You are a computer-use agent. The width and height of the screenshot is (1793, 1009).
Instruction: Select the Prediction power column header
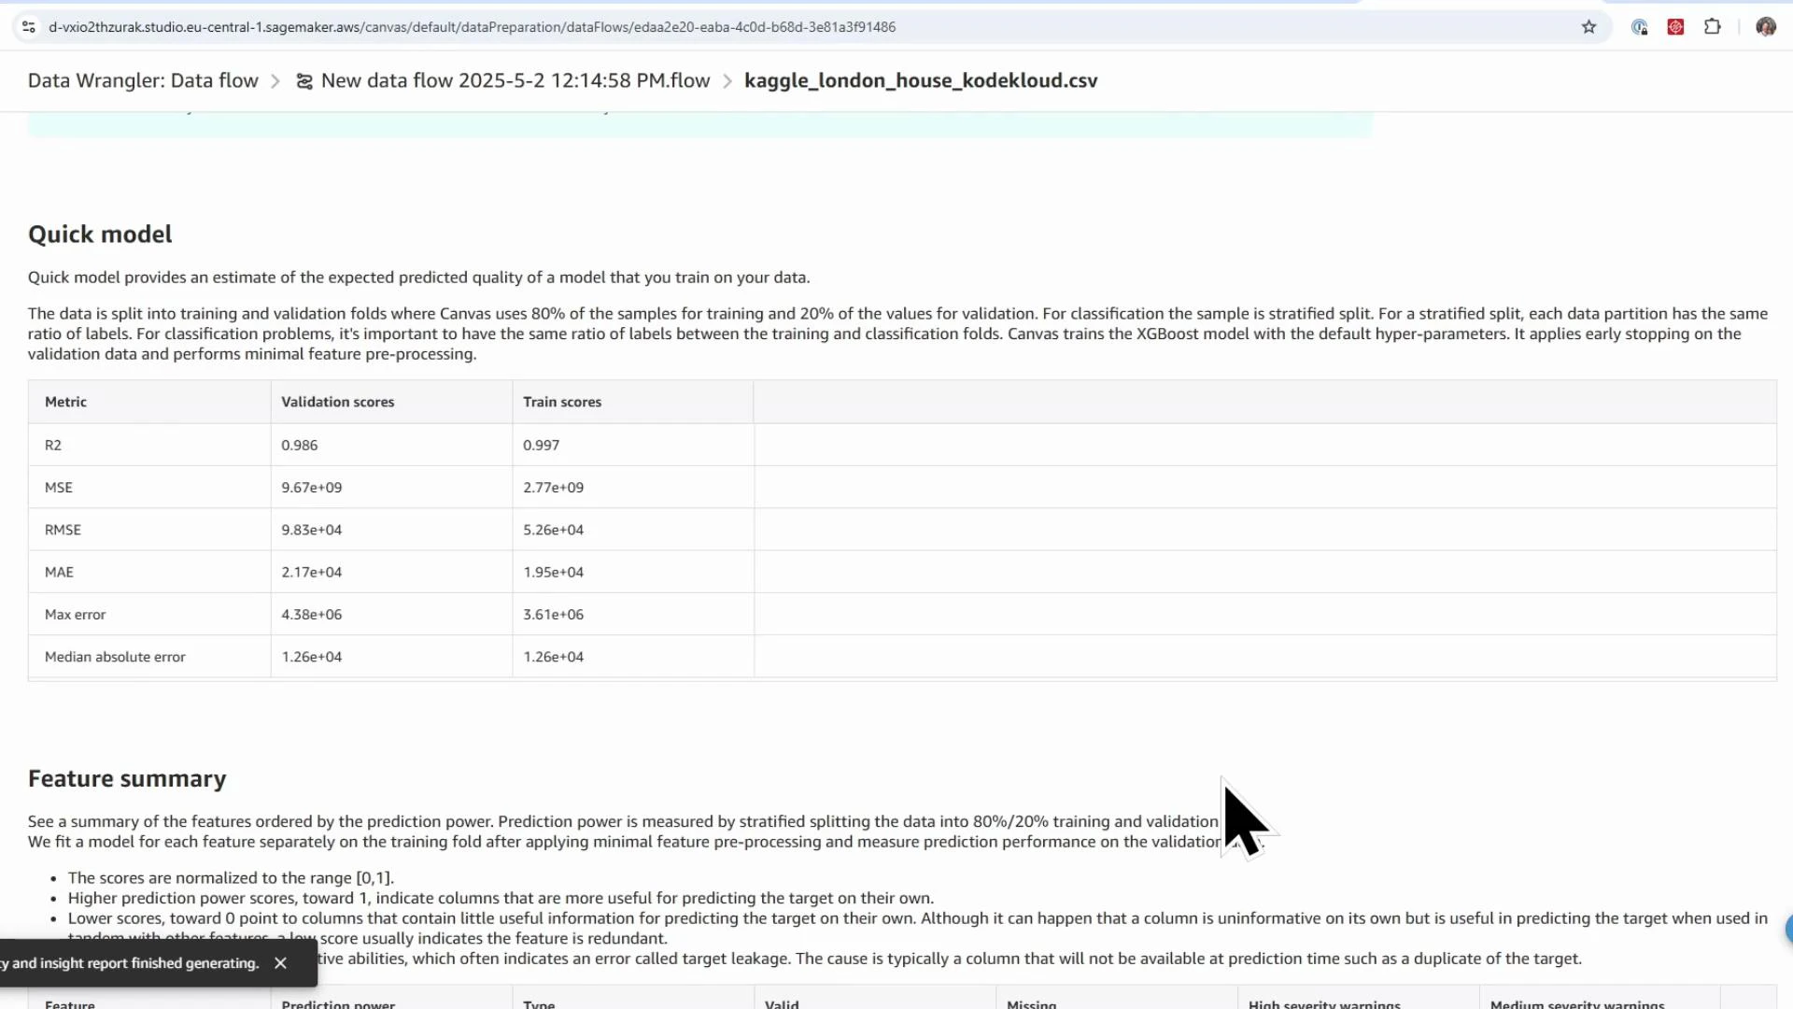[x=338, y=1003]
